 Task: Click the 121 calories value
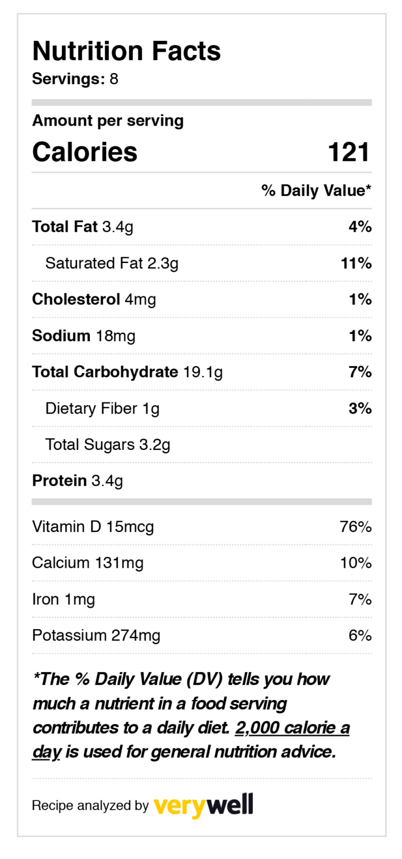tap(349, 152)
